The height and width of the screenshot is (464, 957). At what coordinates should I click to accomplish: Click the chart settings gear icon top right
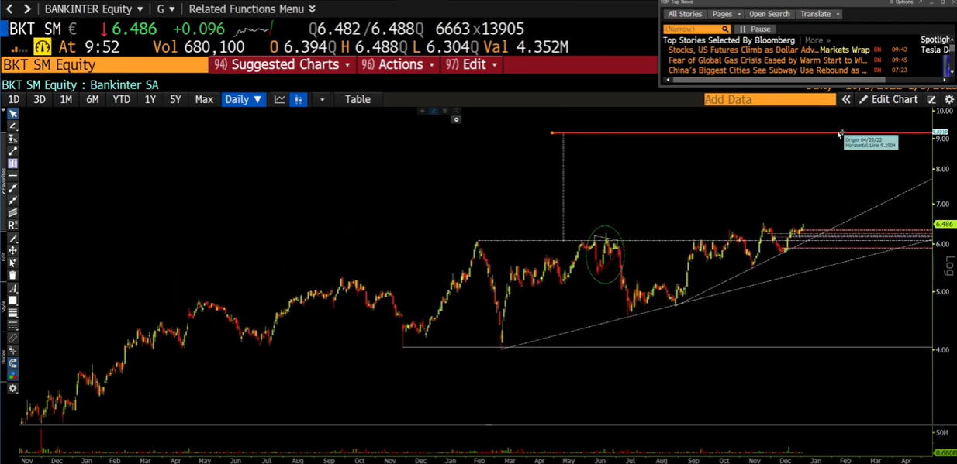click(948, 99)
